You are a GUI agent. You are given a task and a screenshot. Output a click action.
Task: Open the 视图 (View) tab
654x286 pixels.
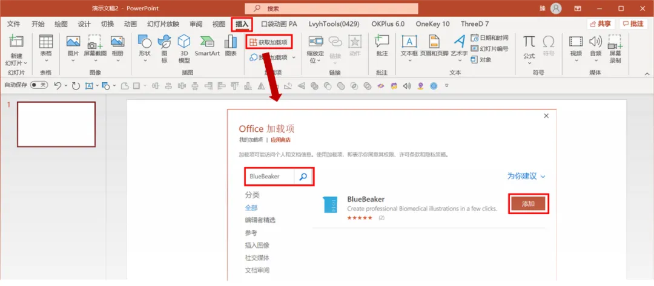[219, 24]
